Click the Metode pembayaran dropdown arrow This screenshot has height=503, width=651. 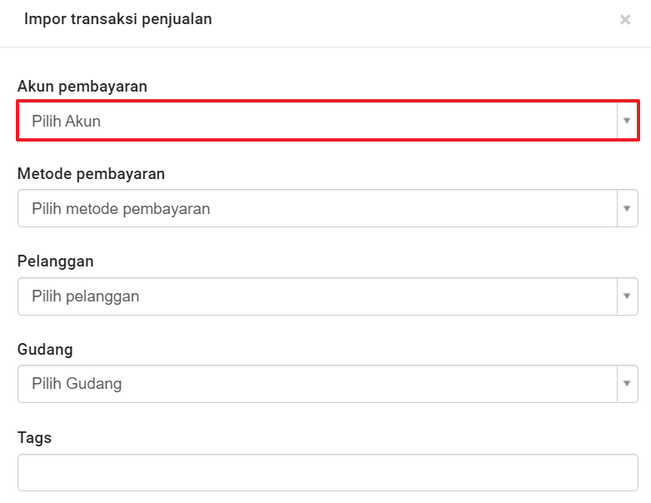(627, 209)
